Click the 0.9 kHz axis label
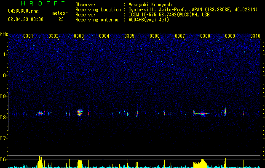 click(x=3, y=97)
